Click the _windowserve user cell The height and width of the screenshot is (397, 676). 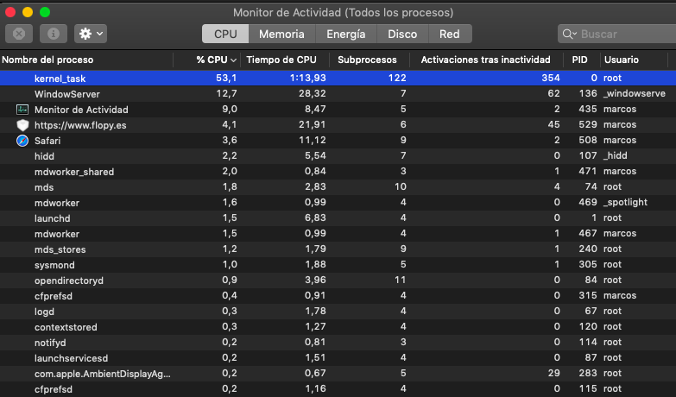point(635,93)
